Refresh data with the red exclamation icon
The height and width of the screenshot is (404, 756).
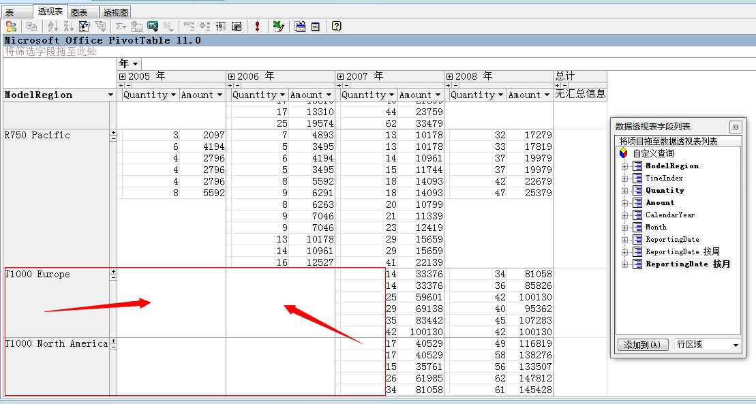pos(257,27)
